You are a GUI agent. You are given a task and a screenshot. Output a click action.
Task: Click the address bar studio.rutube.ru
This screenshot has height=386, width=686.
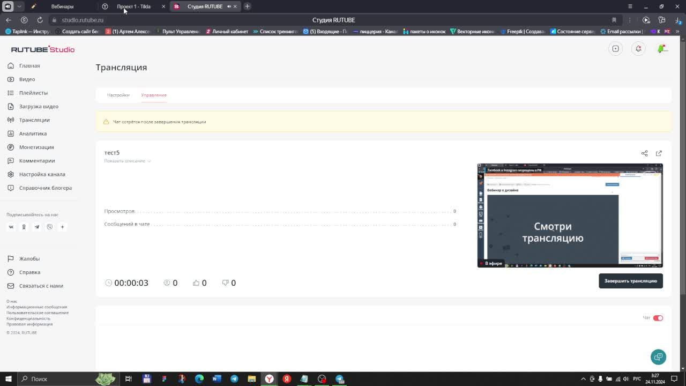click(x=83, y=20)
